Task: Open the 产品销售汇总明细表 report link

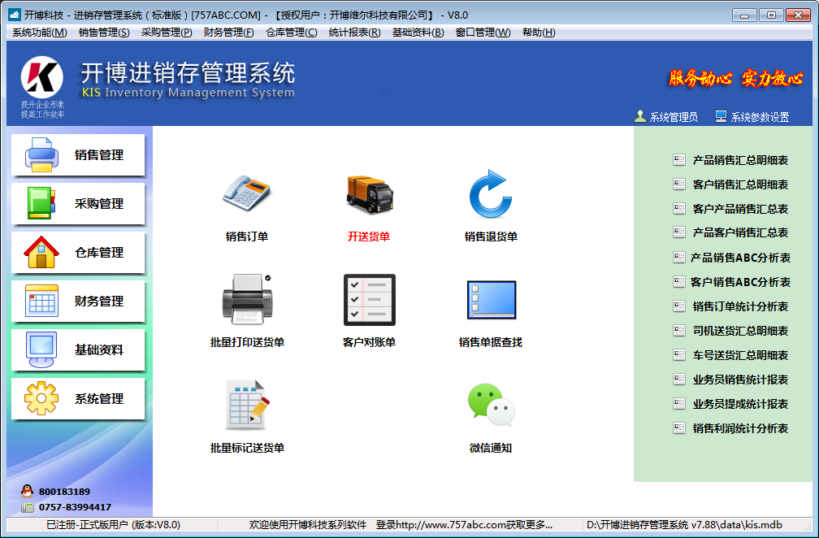Action: click(x=740, y=160)
